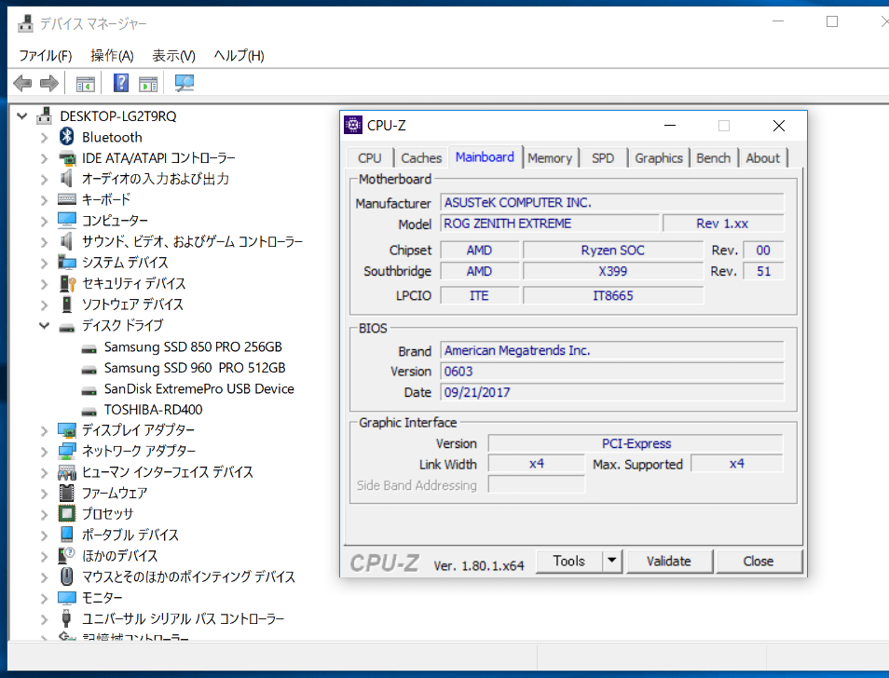The width and height of the screenshot is (889, 678).
Task: Click the Device Manager title bar icon
Action: tap(25, 23)
